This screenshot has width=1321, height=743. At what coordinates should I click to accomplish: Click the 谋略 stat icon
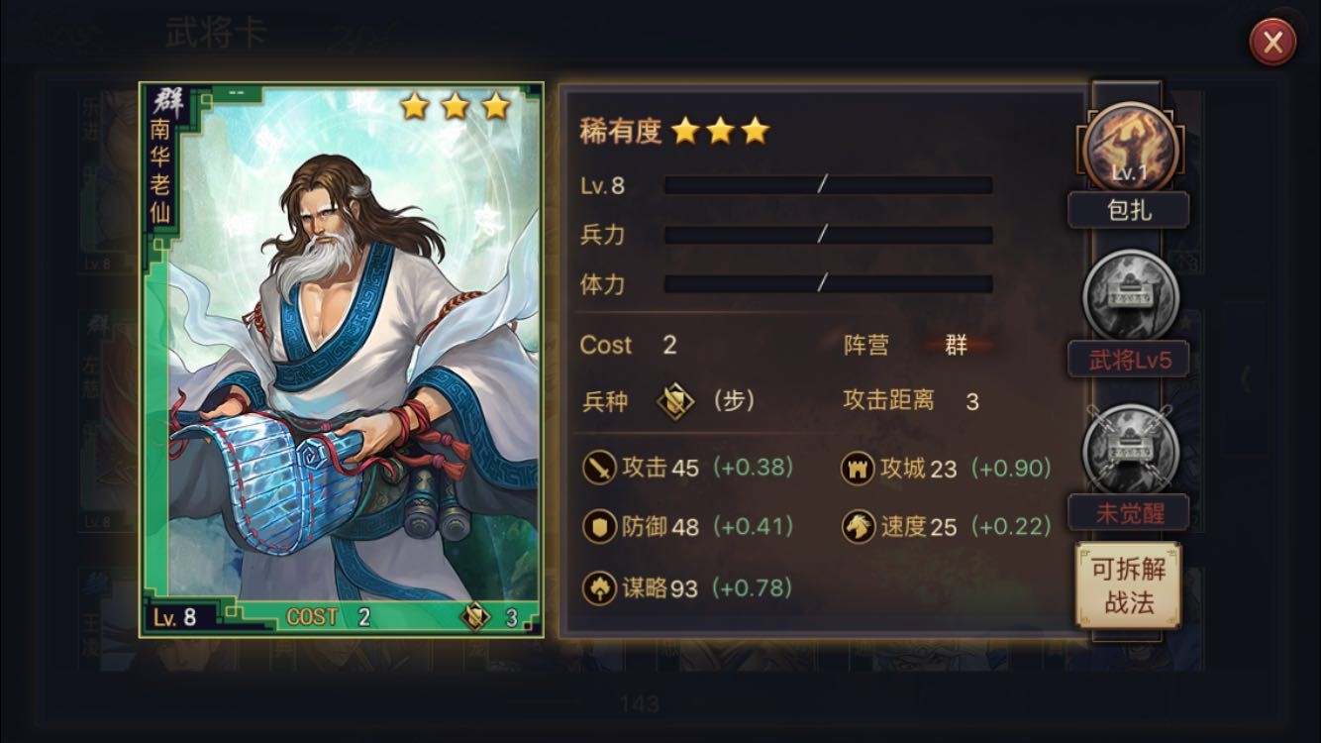pyautogui.click(x=599, y=587)
